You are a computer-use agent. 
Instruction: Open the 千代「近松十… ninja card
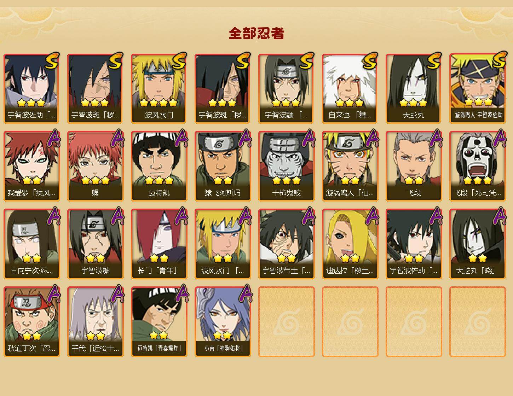96,322
